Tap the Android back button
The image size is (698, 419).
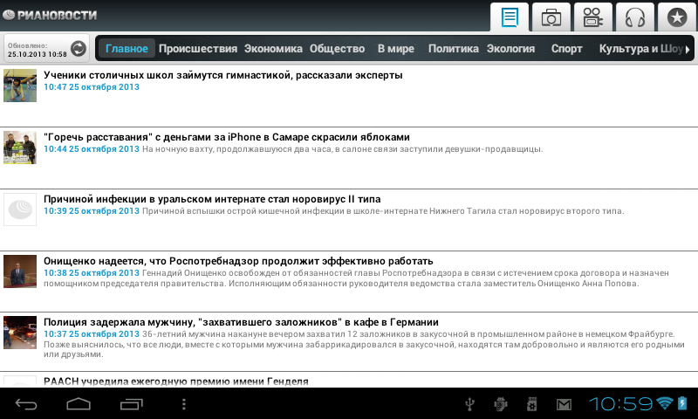tap(26, 403)
